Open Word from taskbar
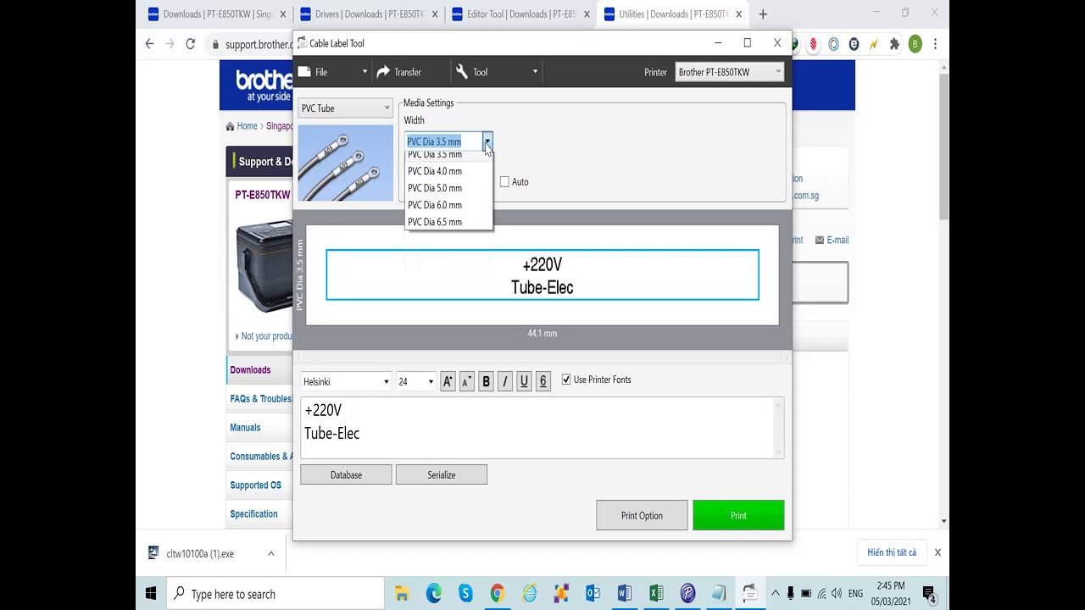This screenshot has height=610, width=1085. 625,594
